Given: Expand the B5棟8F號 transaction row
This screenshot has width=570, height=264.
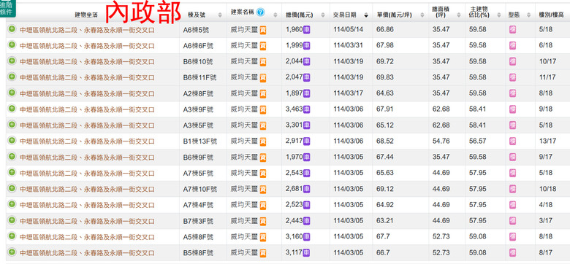Looking at the screenshot, I should tap(12, 252).
